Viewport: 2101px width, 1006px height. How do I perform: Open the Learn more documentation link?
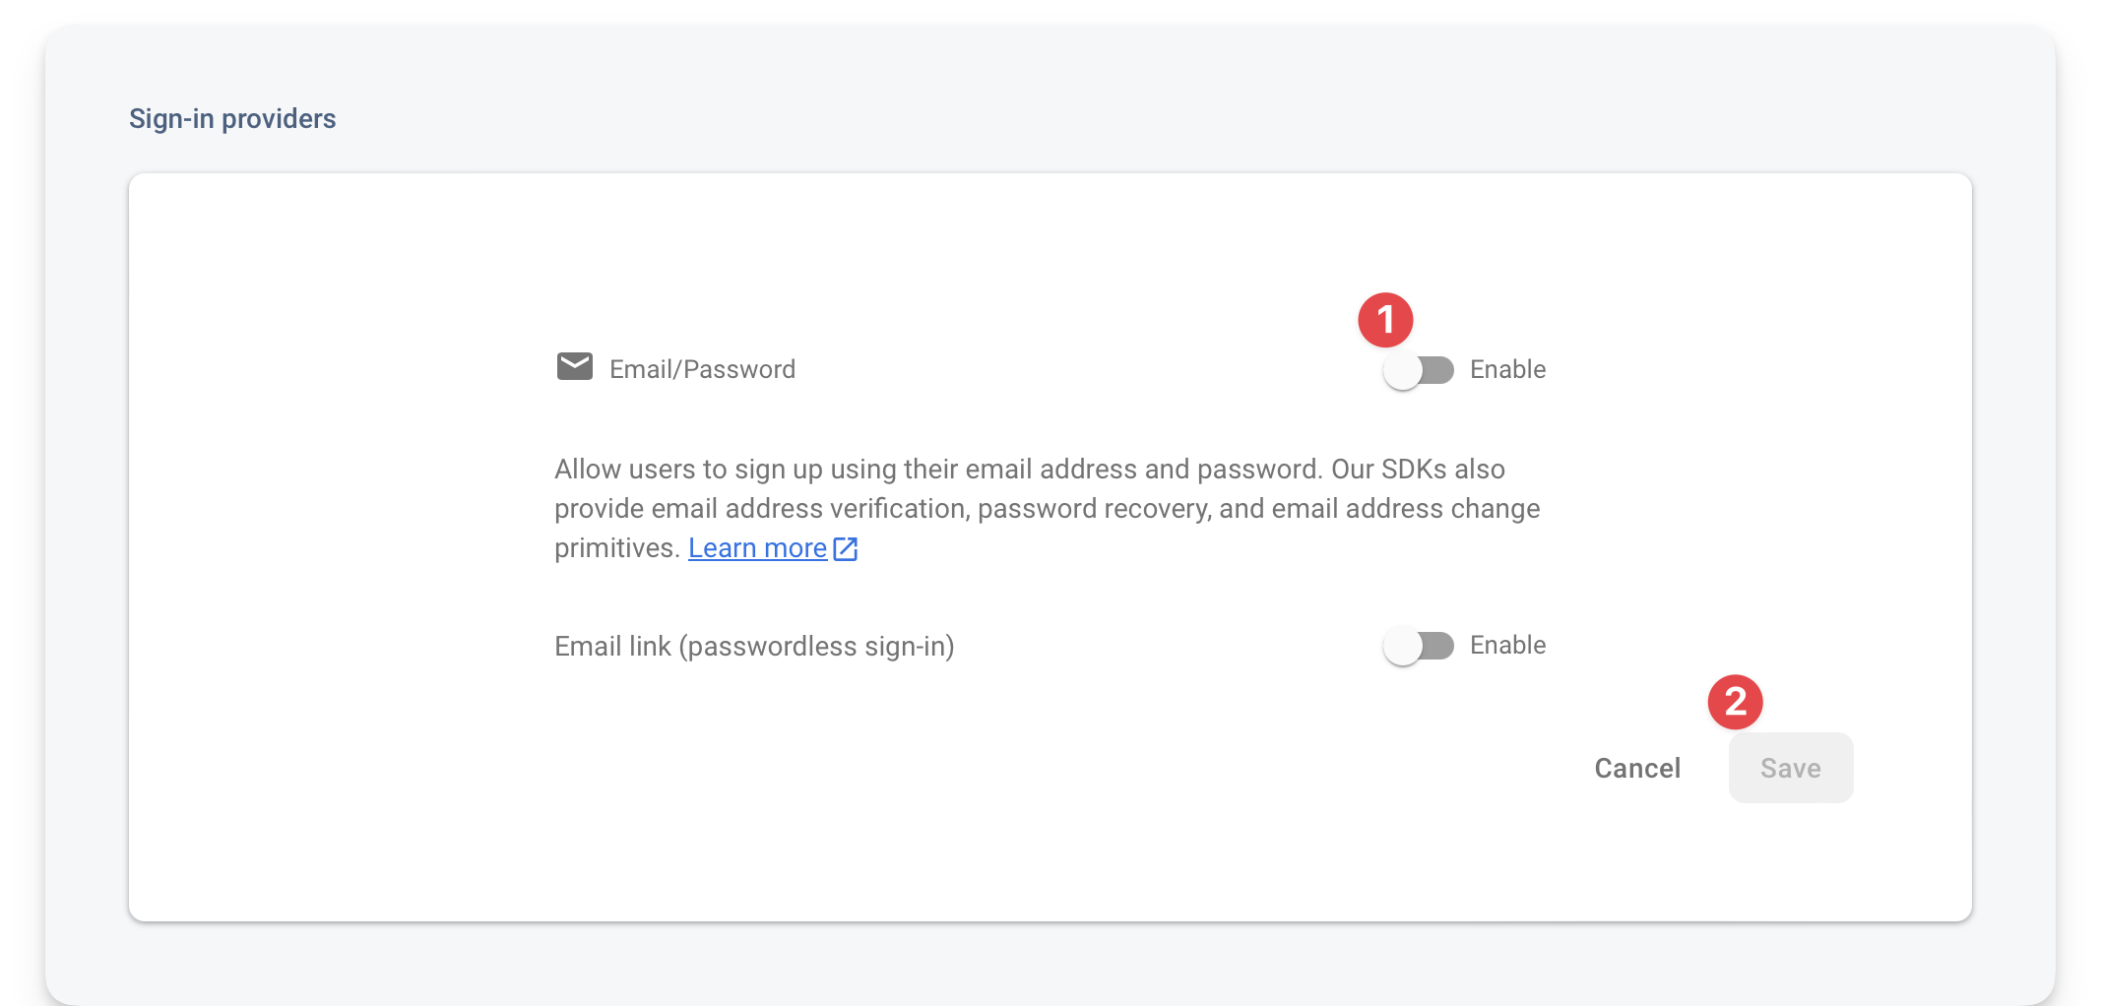click(x=756, y=547)
